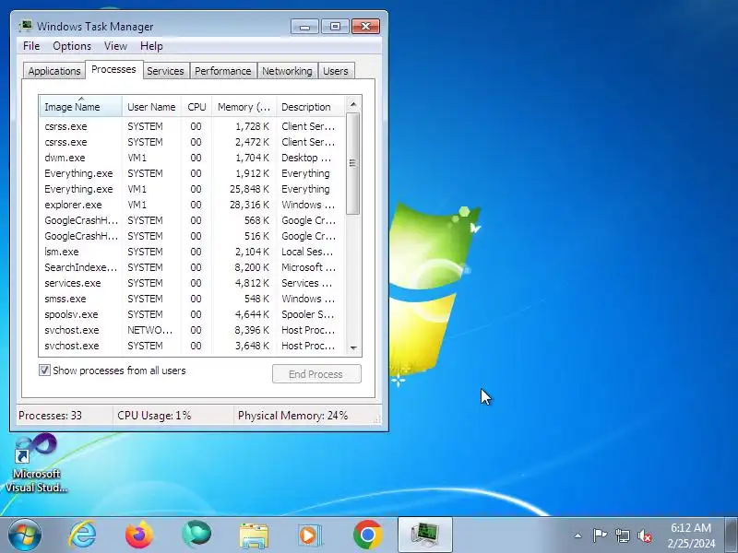
Task: Open the Help menu
Action: [x=151, y=46]
